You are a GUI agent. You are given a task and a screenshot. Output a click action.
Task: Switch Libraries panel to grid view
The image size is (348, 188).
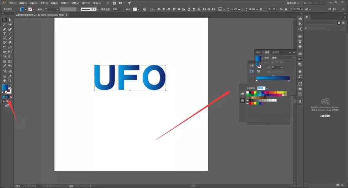339,22
